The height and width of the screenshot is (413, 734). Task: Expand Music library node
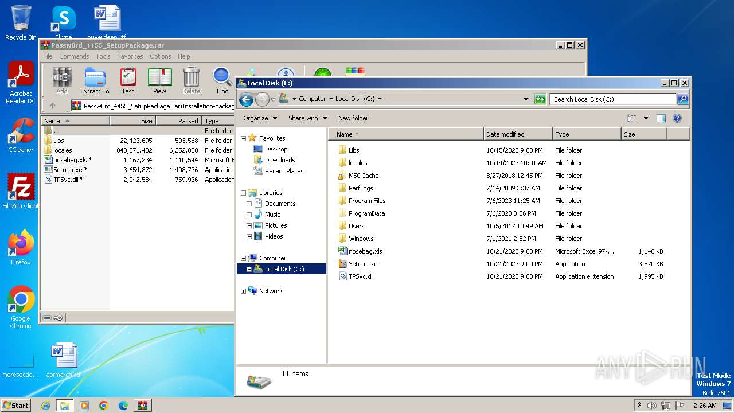point(249,215)
